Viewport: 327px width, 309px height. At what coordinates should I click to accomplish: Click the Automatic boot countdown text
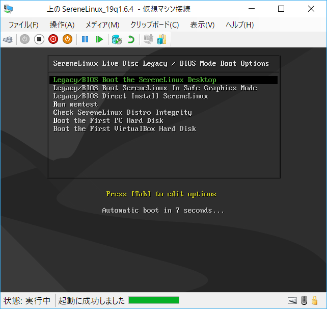(163, 211)
